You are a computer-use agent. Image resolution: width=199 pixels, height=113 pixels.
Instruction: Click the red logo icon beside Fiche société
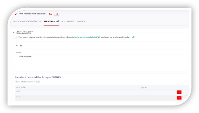coord(15,14)
